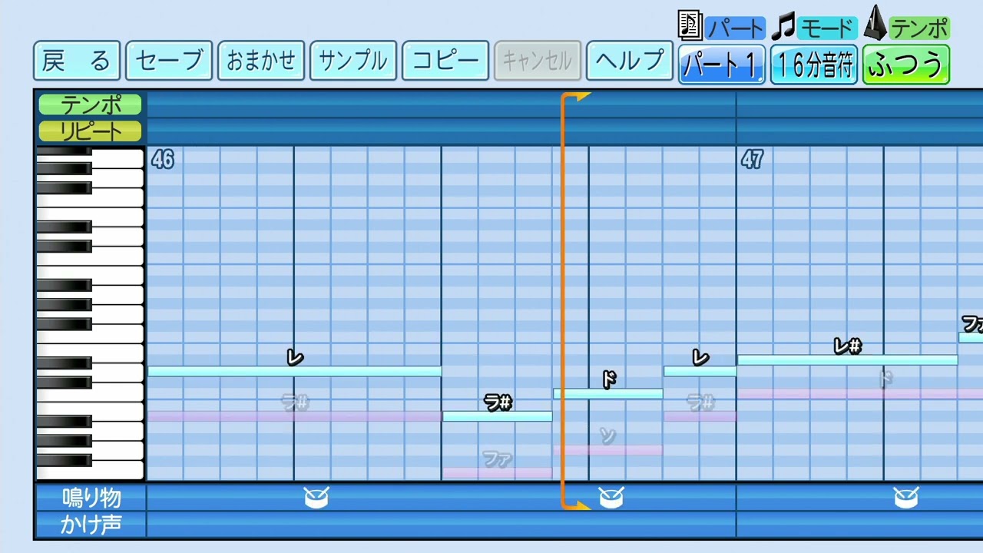Click the 戻る back button
Image resolution: width=983 pixels, height=553 pixels.
tap(77, 61)
